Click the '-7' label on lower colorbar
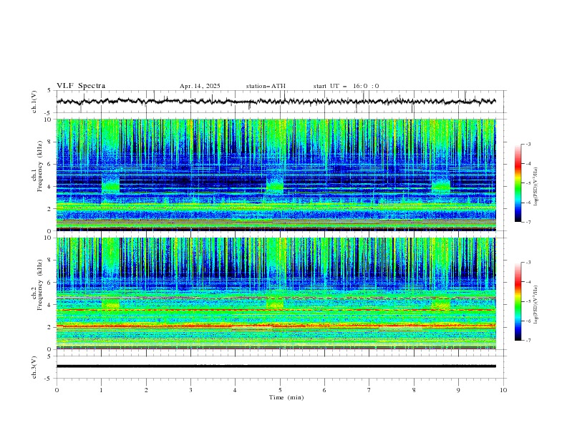This screenshot has height=438, width=567. click(x=528, y=341)
